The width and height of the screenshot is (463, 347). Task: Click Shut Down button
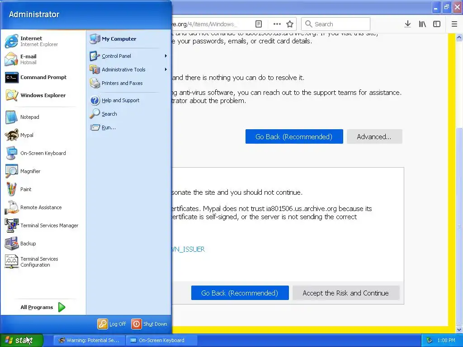click(149, 324)
